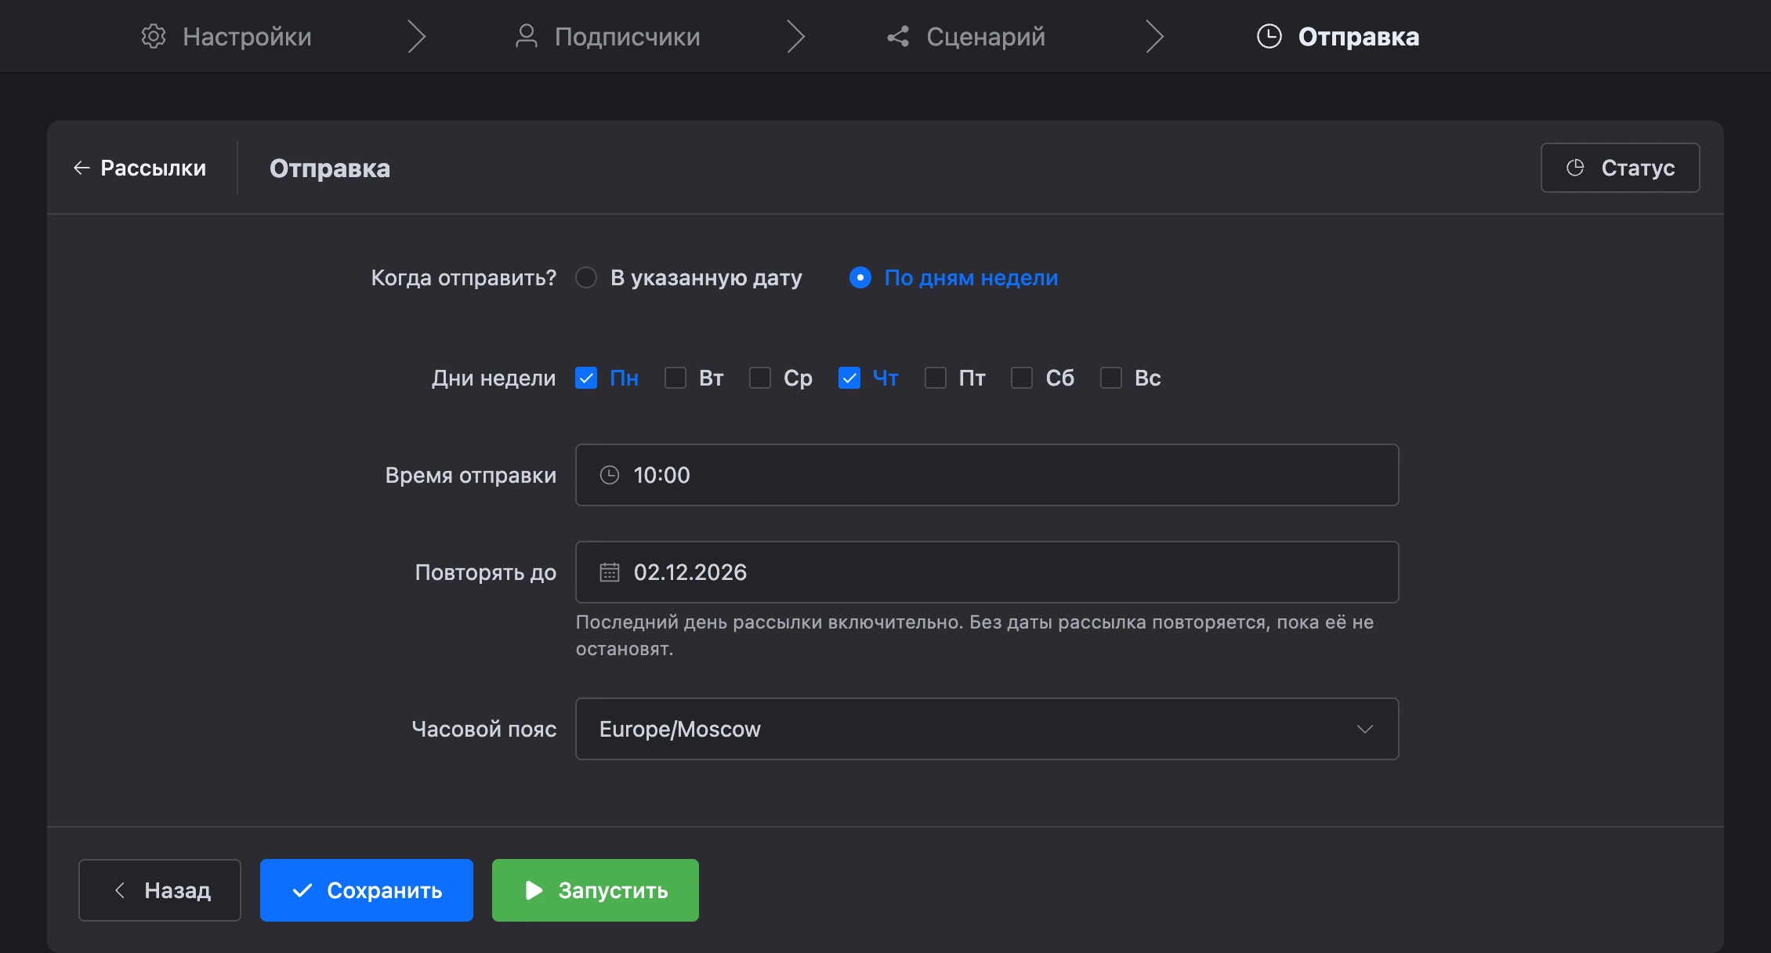Select the Отправка step tab

1338,37
